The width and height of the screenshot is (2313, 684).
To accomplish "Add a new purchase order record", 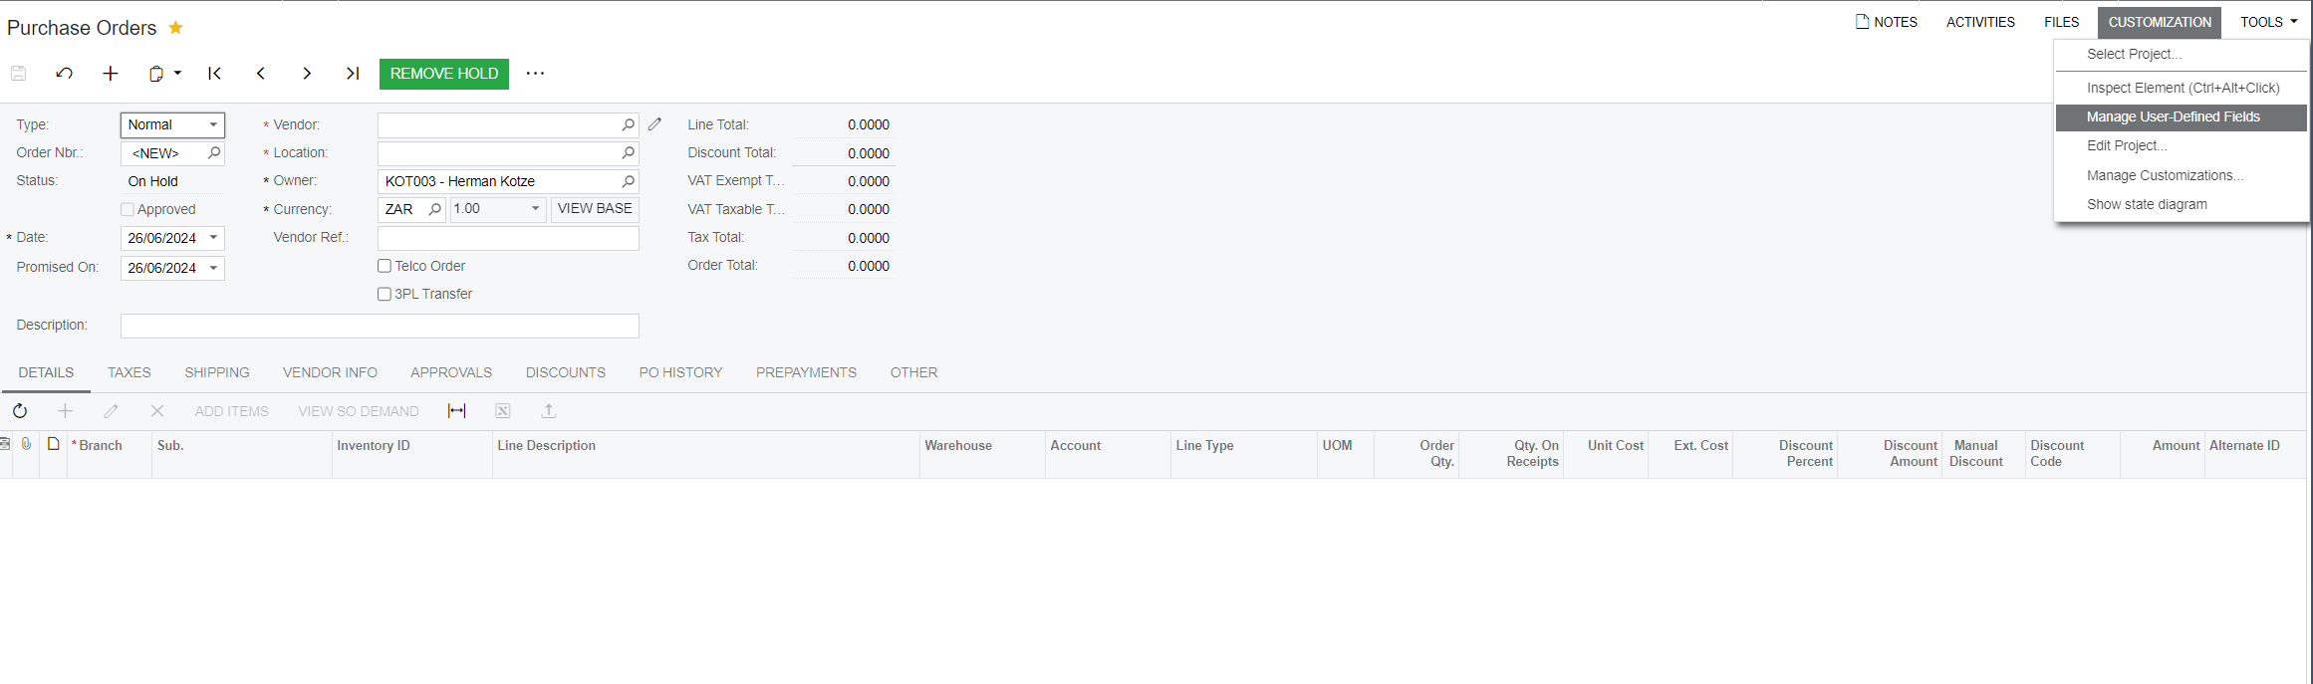I will click(111, 74).
